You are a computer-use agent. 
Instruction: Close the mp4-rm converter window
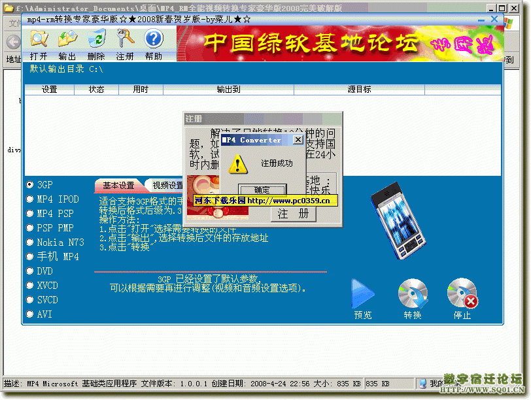point(494,20)
